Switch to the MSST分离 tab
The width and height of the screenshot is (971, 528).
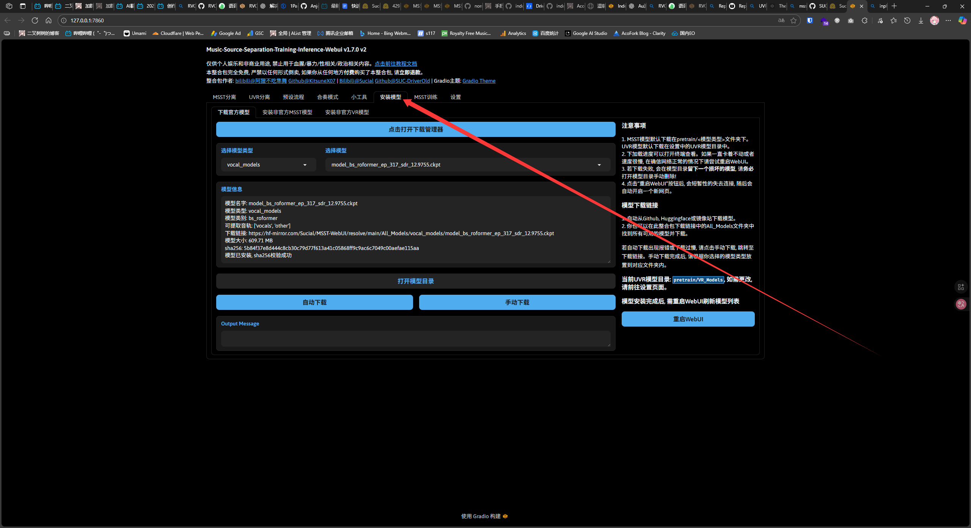tap(224, 97)
